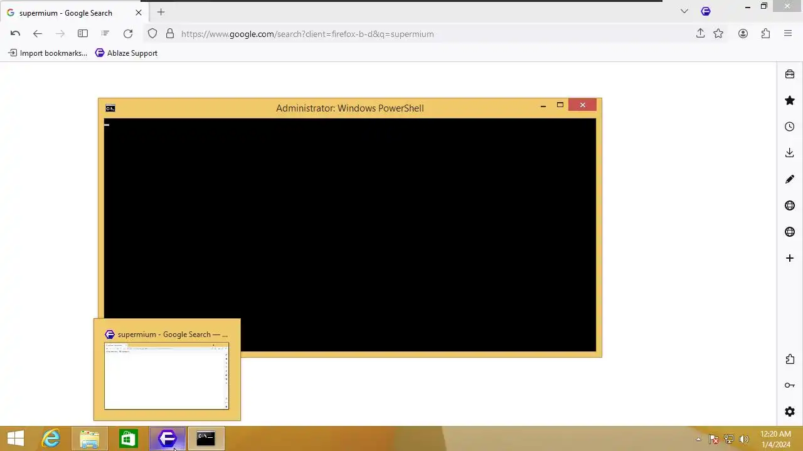Open the Ablaze Support bookmark
The width and height of the screenshot is (803, 451).
[126, 53]
